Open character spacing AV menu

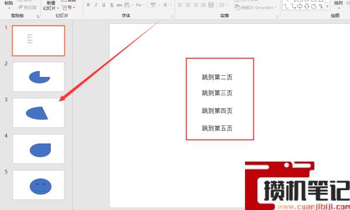point(128,5)
